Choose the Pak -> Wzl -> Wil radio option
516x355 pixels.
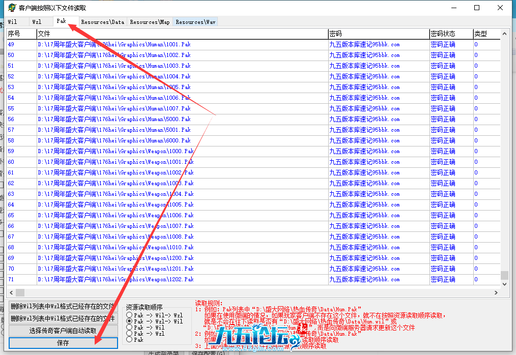[129, 321]
